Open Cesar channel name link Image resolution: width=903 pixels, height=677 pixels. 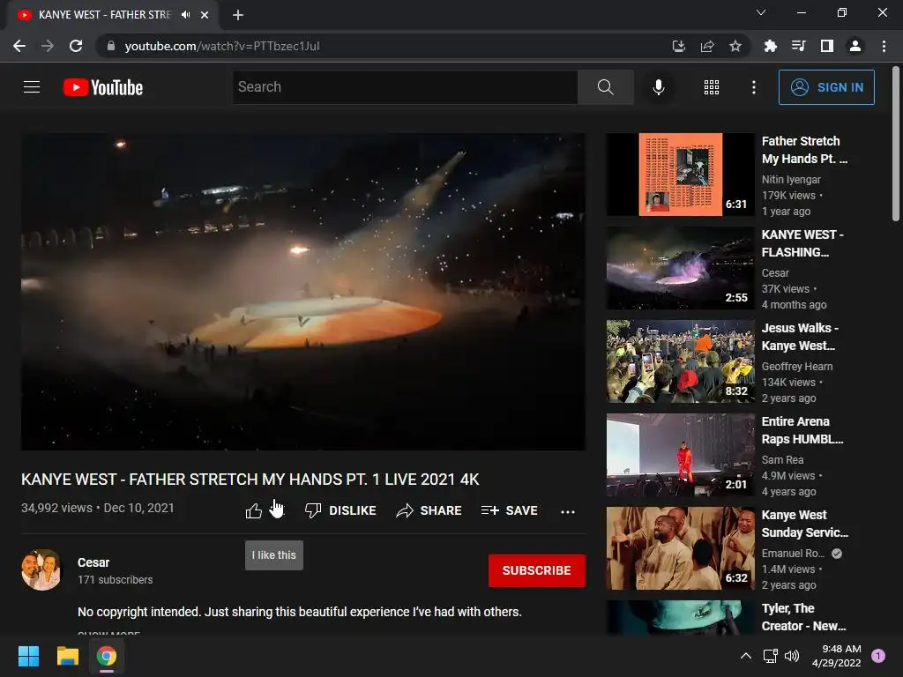pyautogui.click(x=93, y=562)
